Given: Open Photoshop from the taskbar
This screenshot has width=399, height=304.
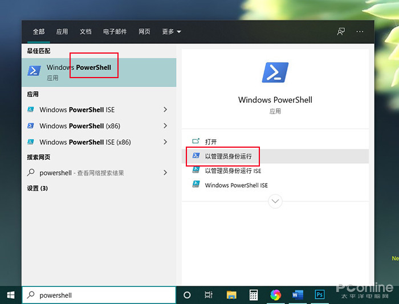Looking at the screenshot, I should pyautogui.click(x=320, y=295).
